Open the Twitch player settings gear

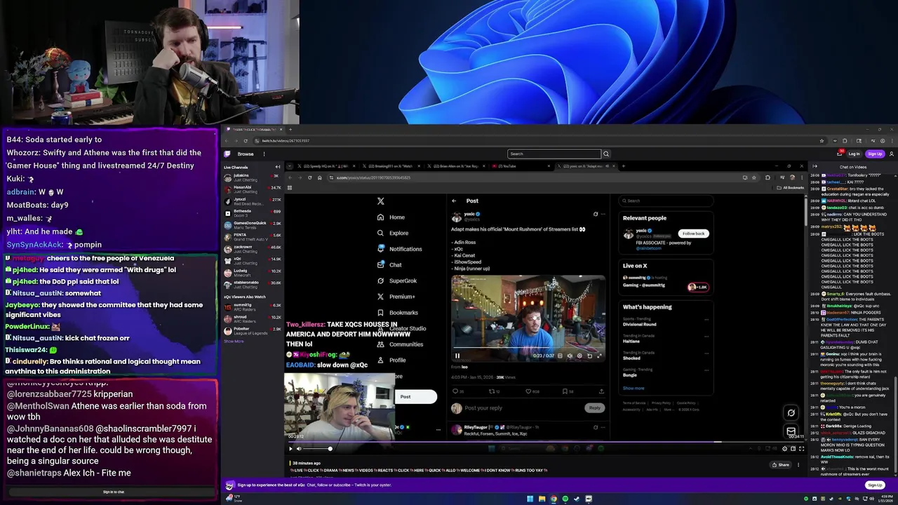click(x=785, y=449)
